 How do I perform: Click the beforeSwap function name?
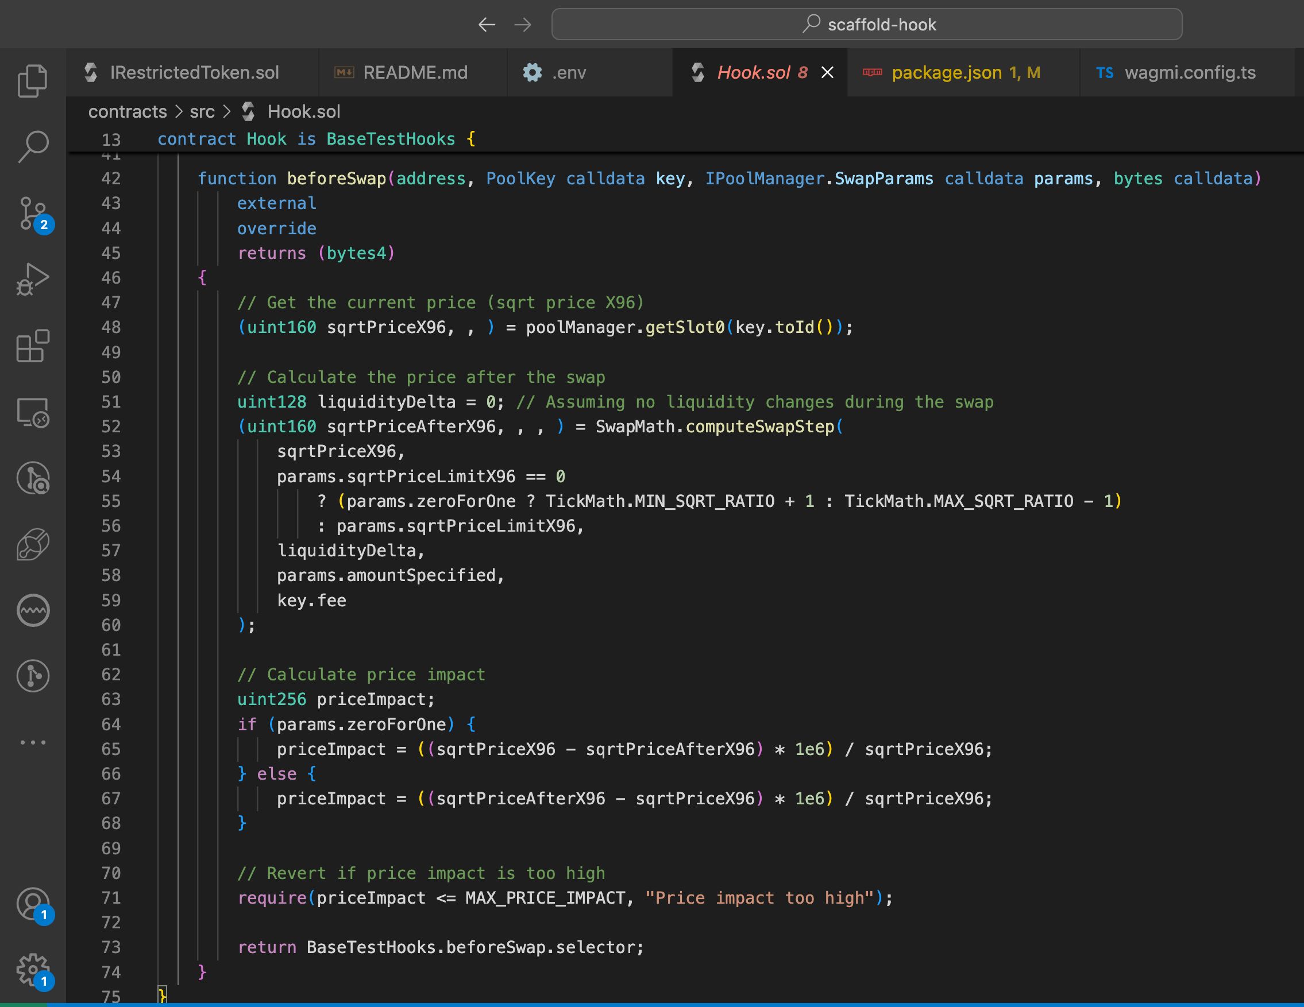[x=336, y=179]
